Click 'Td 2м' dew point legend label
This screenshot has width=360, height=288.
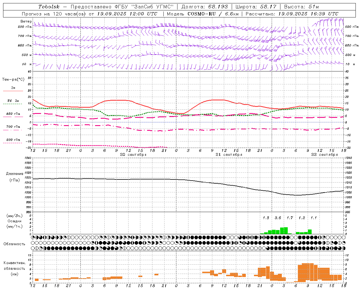[x=13, y=101]
